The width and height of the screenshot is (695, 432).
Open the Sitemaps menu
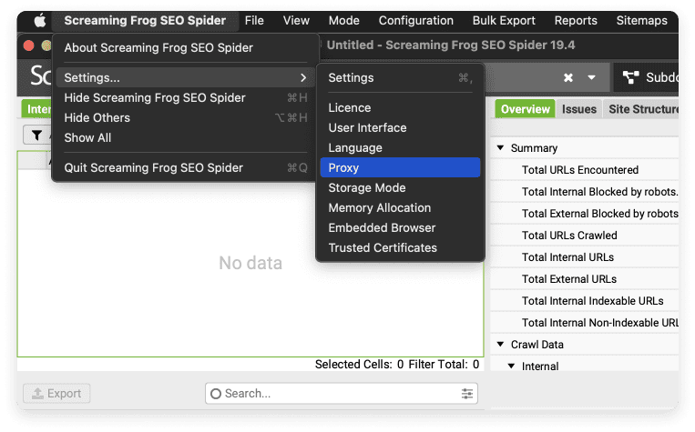click(642, 20)
